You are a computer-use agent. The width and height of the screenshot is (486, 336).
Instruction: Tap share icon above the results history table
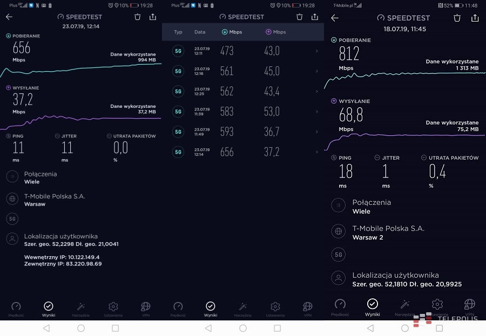[315, 17]
